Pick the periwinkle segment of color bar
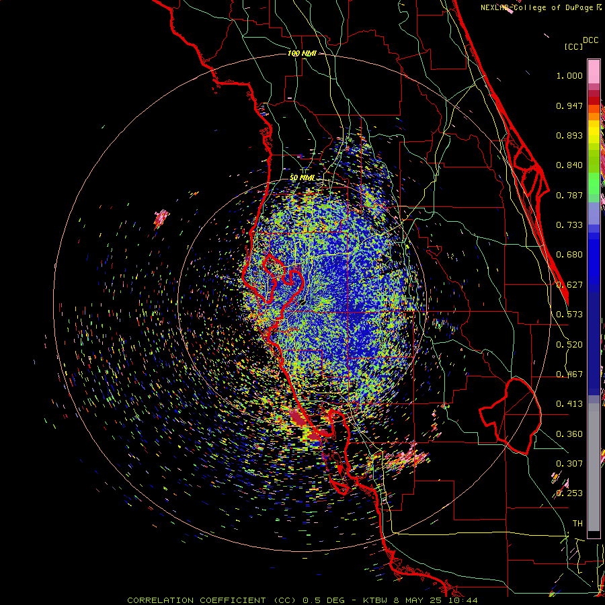The image size is (605, 605). (x=594, y=213)
